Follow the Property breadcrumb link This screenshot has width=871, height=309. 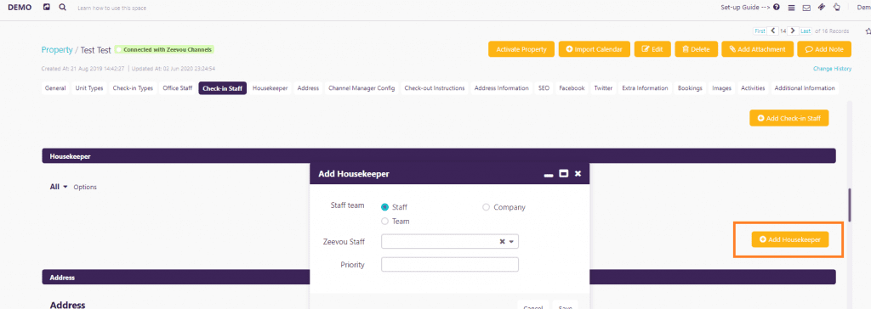[x=57, y=49]
